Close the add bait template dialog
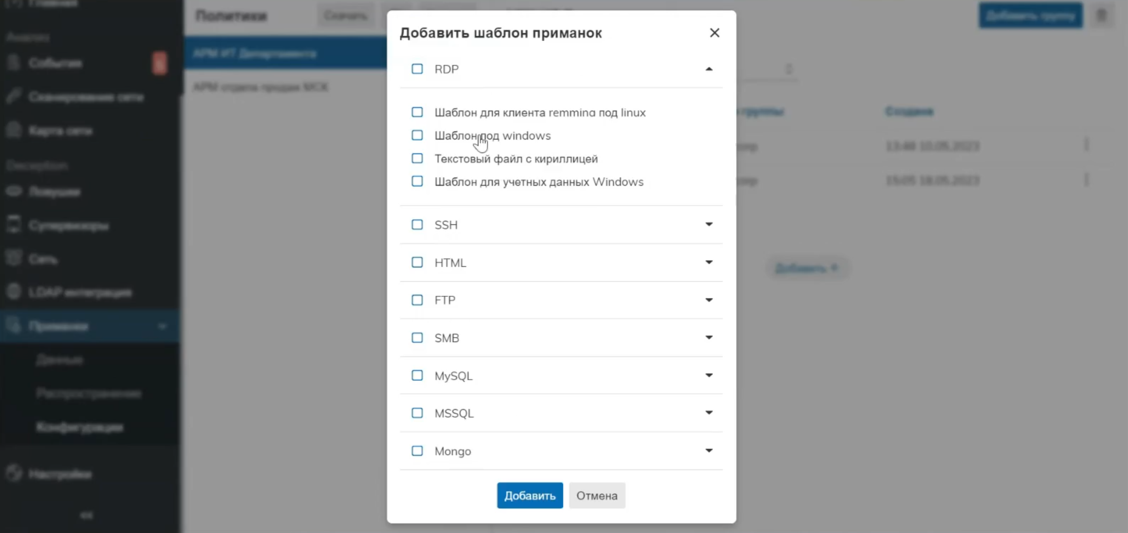Viewport: 1128px width, 533px height. click(x=714, y=33)
